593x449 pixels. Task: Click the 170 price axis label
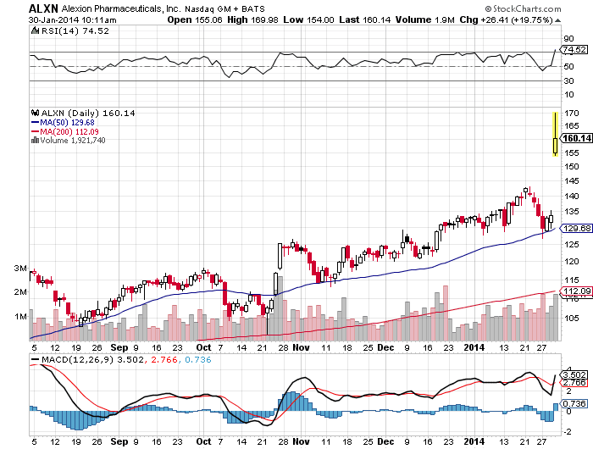[x=572, y=114]
